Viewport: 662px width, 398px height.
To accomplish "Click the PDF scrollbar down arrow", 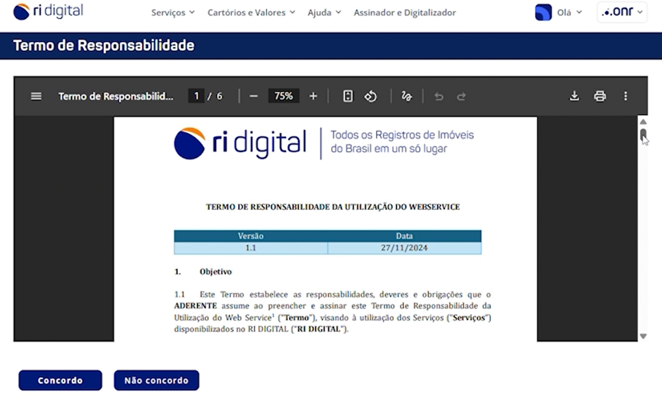I will pos(643,337).
